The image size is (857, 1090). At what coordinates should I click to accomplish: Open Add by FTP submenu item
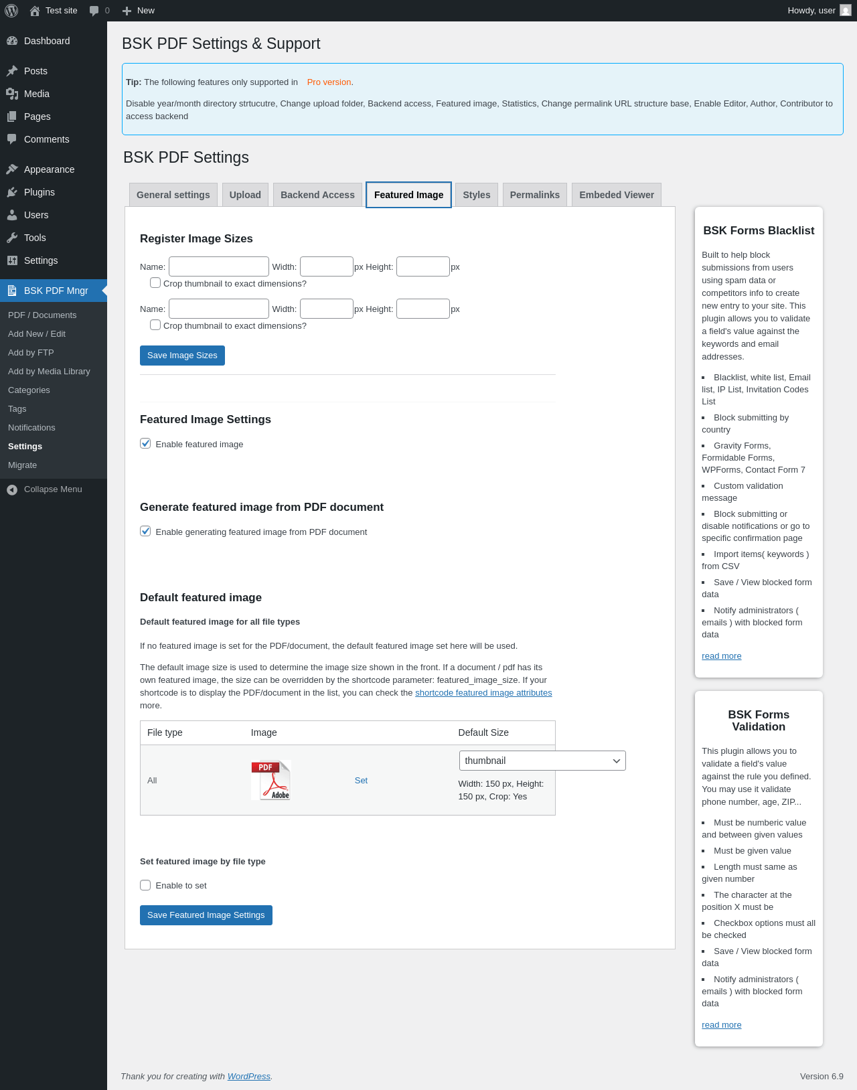click(x=54, y=353)
